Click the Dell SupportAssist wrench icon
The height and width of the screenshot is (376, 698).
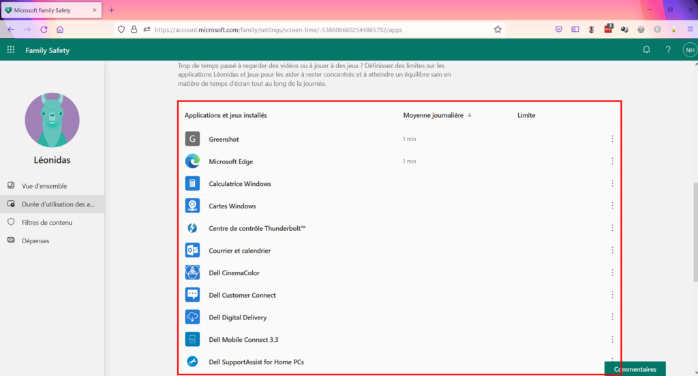coord(192,361)
